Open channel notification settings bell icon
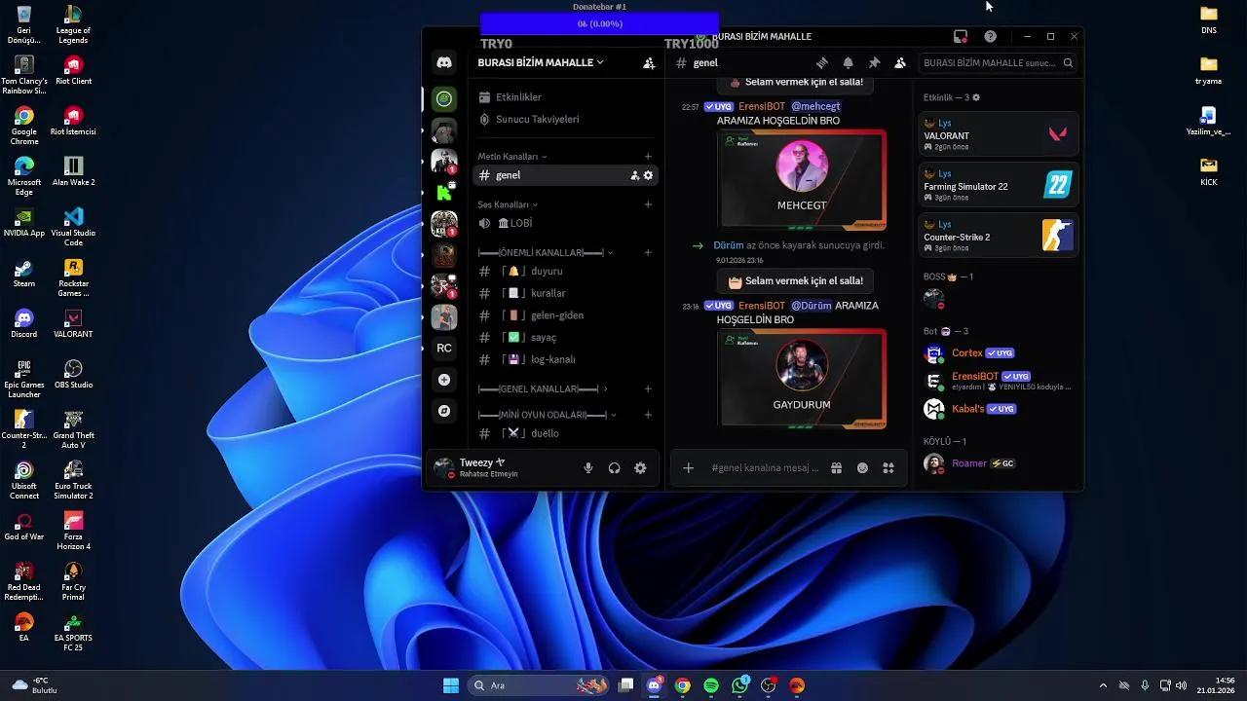Viewport: 1247px width, 701px height. (x=848, y=63)
